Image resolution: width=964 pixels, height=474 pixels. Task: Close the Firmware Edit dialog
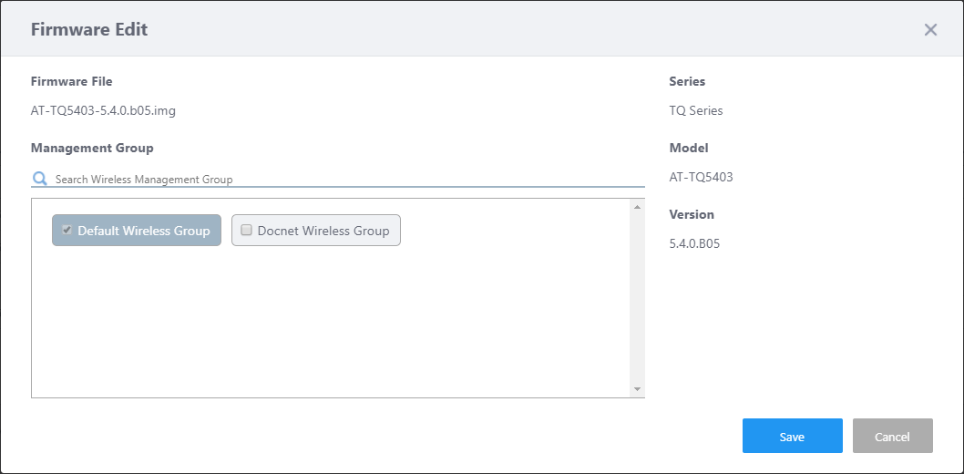(930, 30)
